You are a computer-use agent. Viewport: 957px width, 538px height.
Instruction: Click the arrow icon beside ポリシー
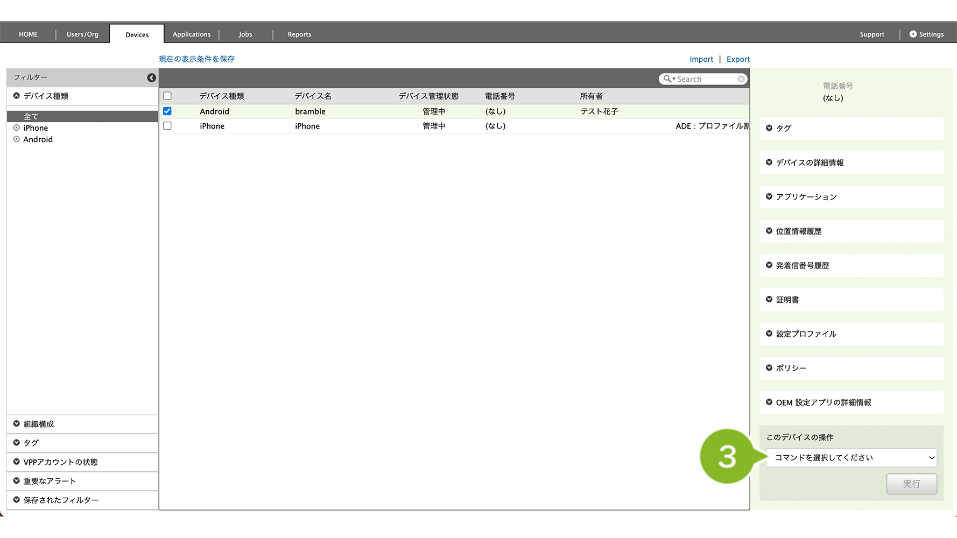pyautogui.click(x=769, y=368)
